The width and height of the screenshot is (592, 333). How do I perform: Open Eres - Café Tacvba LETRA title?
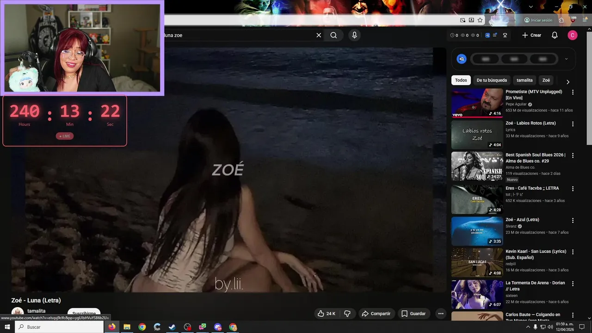tap(532, 188)
